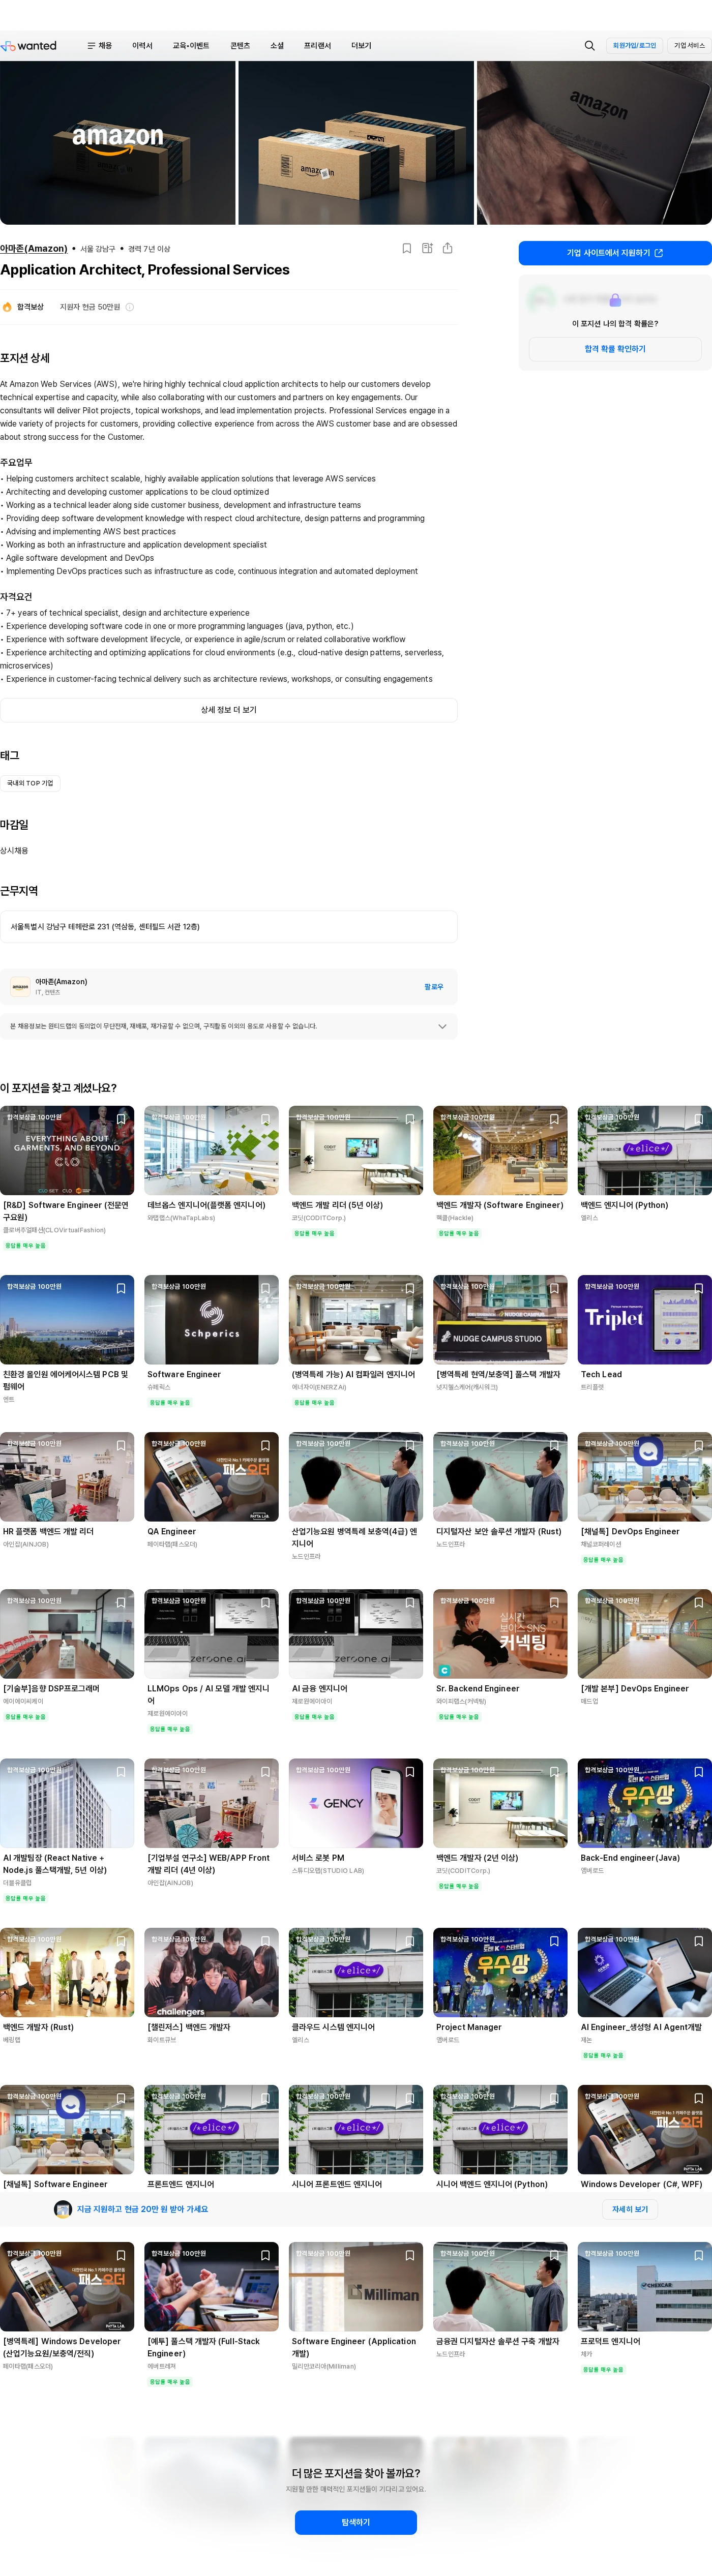Click the 국내외 TOP 기업 tag
This screenshot has height=2576, width=712.
(30, 783)
